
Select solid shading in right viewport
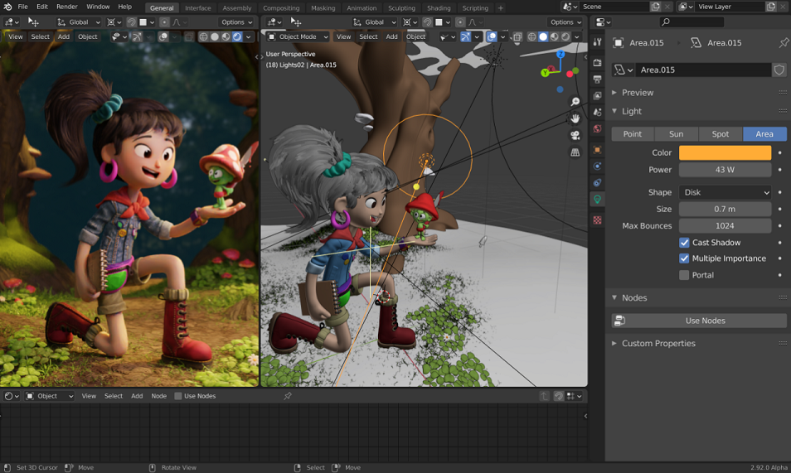[x=543, y=36]
